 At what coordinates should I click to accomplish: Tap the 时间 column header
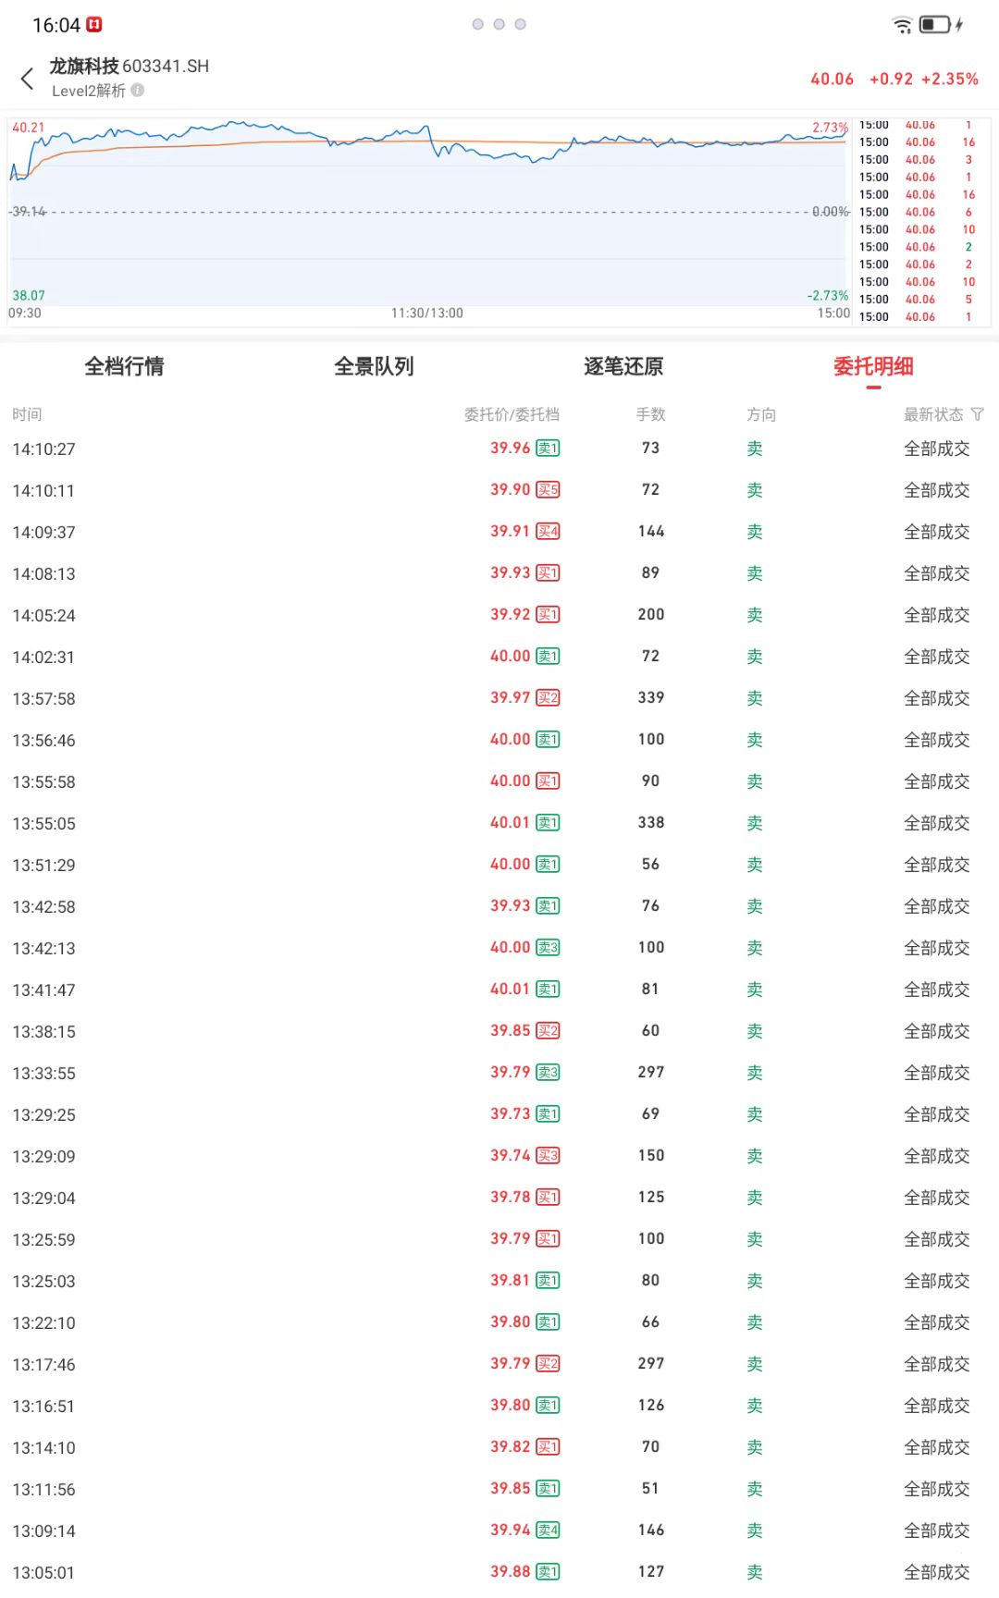pyautogui.click(x=27, y=414)
